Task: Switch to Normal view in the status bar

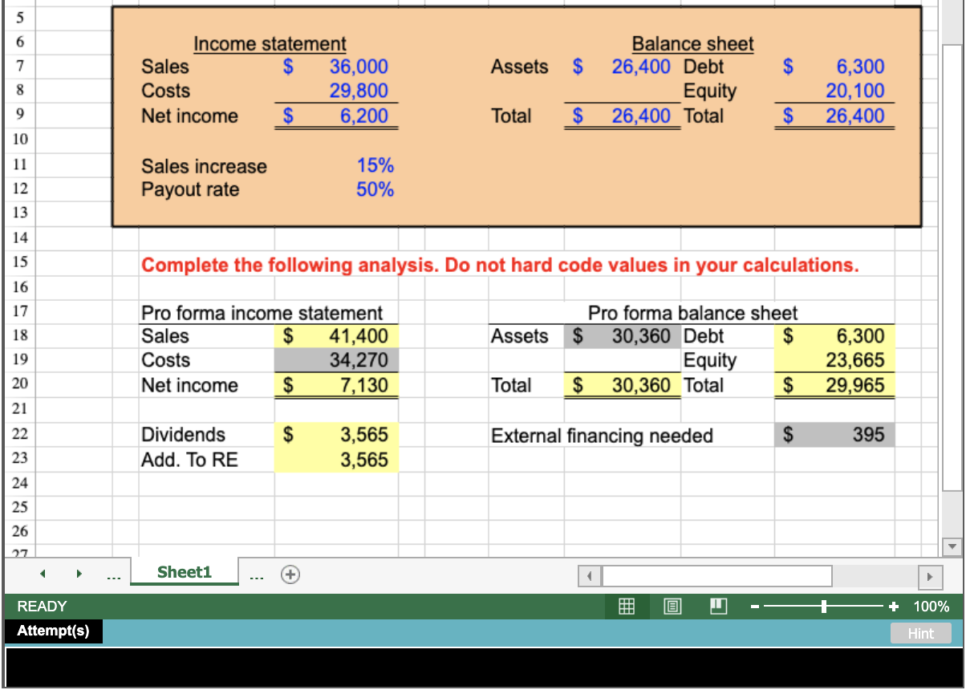Action: click(x=626, y=607)
